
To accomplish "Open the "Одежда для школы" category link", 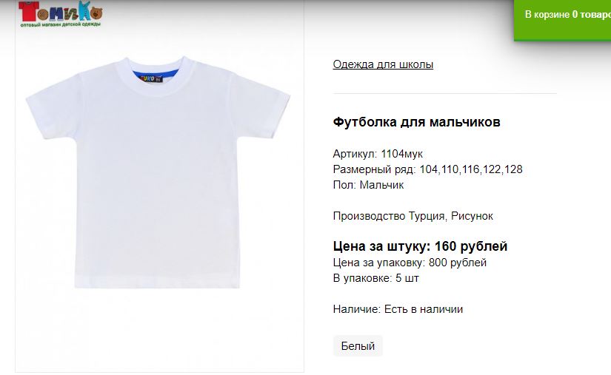I will 383,64.
